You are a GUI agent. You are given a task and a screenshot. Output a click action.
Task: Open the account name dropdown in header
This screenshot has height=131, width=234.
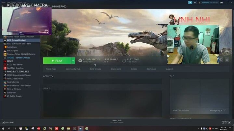(210, 3)
